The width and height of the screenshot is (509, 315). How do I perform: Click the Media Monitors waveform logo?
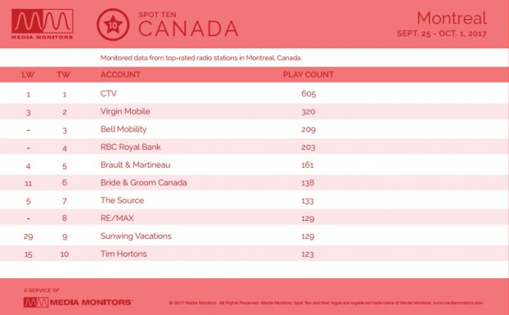[43, 24]
